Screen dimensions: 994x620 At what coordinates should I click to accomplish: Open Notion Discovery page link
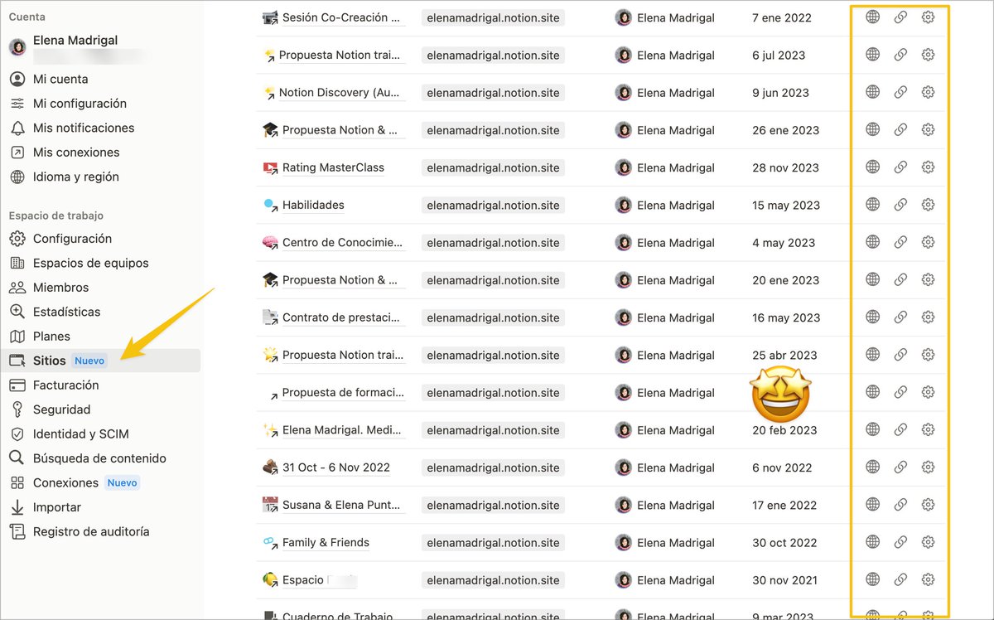pos(340,93)
